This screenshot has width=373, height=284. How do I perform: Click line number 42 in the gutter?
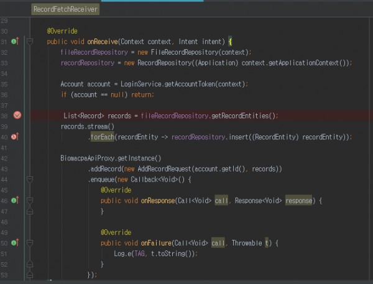click(4, 158)
